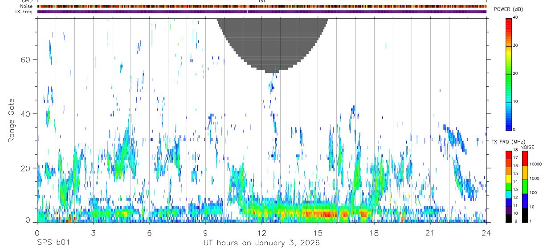
Task: Select the yellow 14 MHz TX frequency swatch
Action: pos(509,180)
